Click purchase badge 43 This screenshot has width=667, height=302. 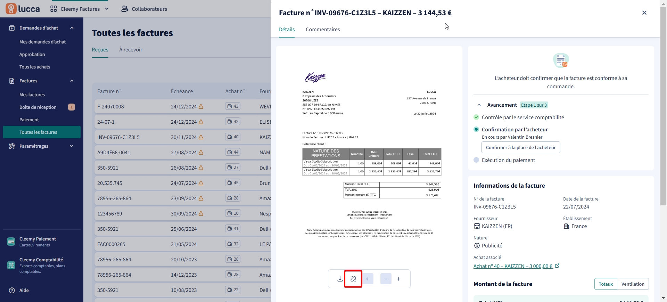233,106
